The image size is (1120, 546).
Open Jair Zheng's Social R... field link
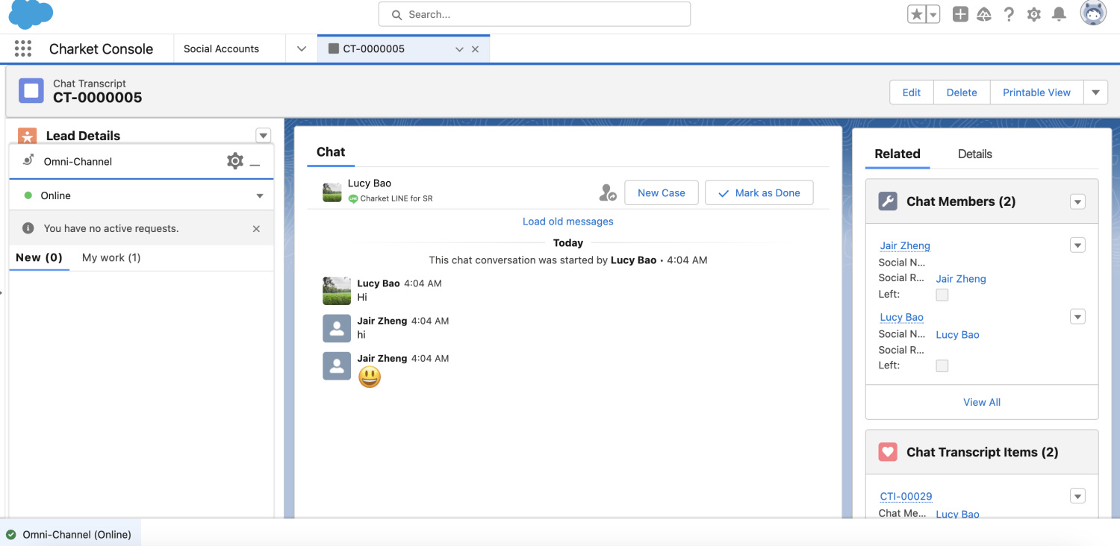(x=961, y=278)
